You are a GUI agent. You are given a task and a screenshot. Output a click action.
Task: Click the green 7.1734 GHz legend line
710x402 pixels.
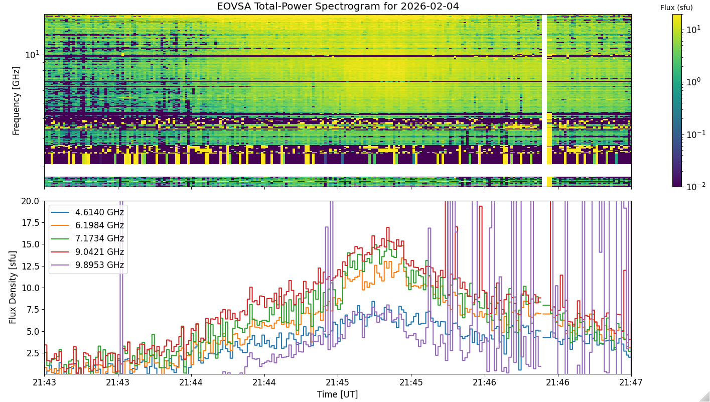[60, 238]
